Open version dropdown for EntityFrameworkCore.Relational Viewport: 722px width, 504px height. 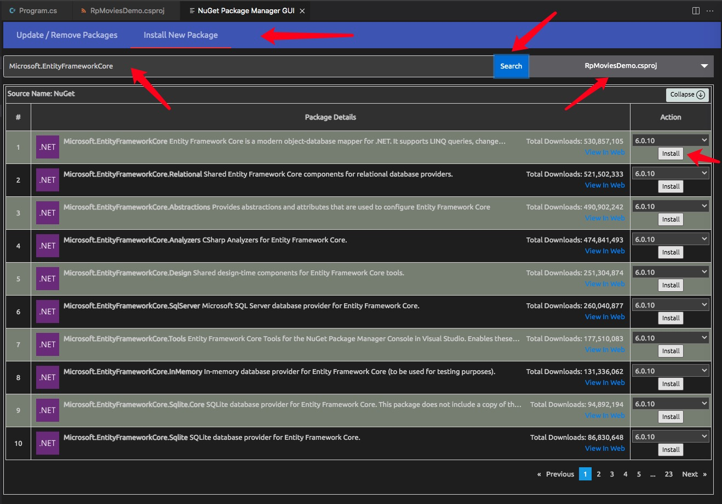pyautogui.click(x=671, y=173)
